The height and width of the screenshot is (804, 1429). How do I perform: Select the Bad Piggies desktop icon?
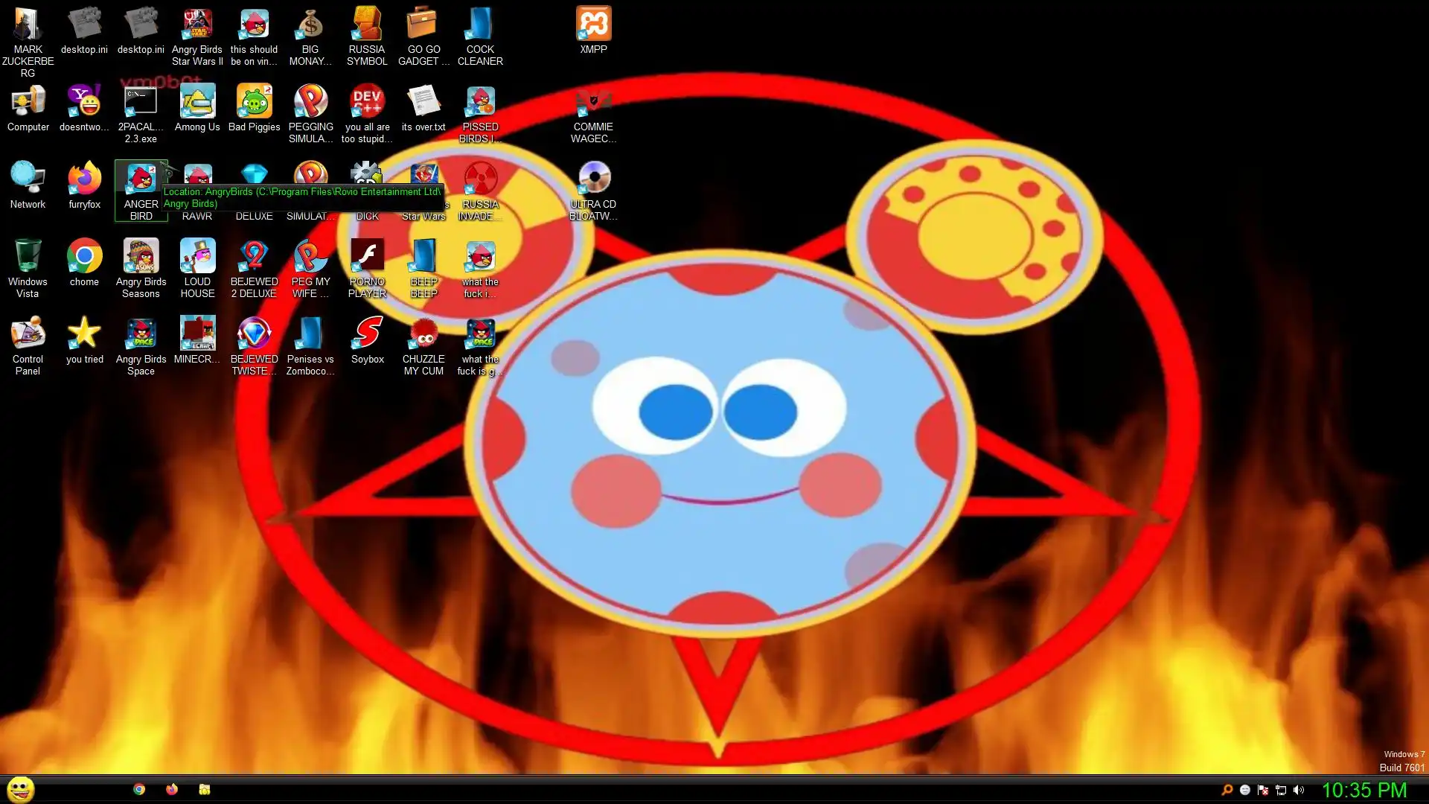[x=254, y=103]
